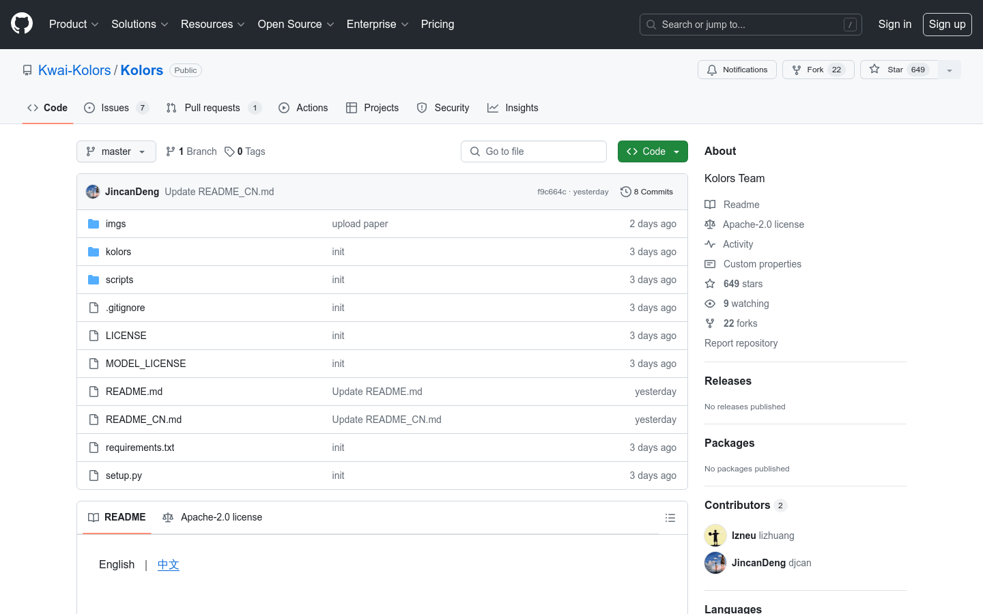
Task: Switch to the Insights tab
Action: tap(513, 108)
